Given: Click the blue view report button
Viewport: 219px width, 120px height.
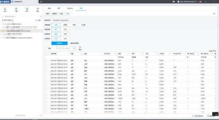Looking at the screenshot, I should click(x=59, y=43).
